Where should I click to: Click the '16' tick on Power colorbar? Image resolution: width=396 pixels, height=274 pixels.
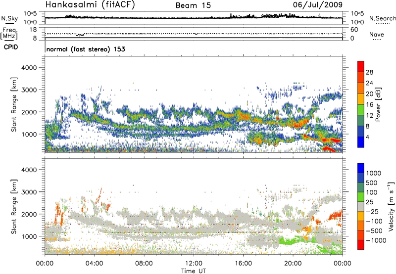coord(369,105)
